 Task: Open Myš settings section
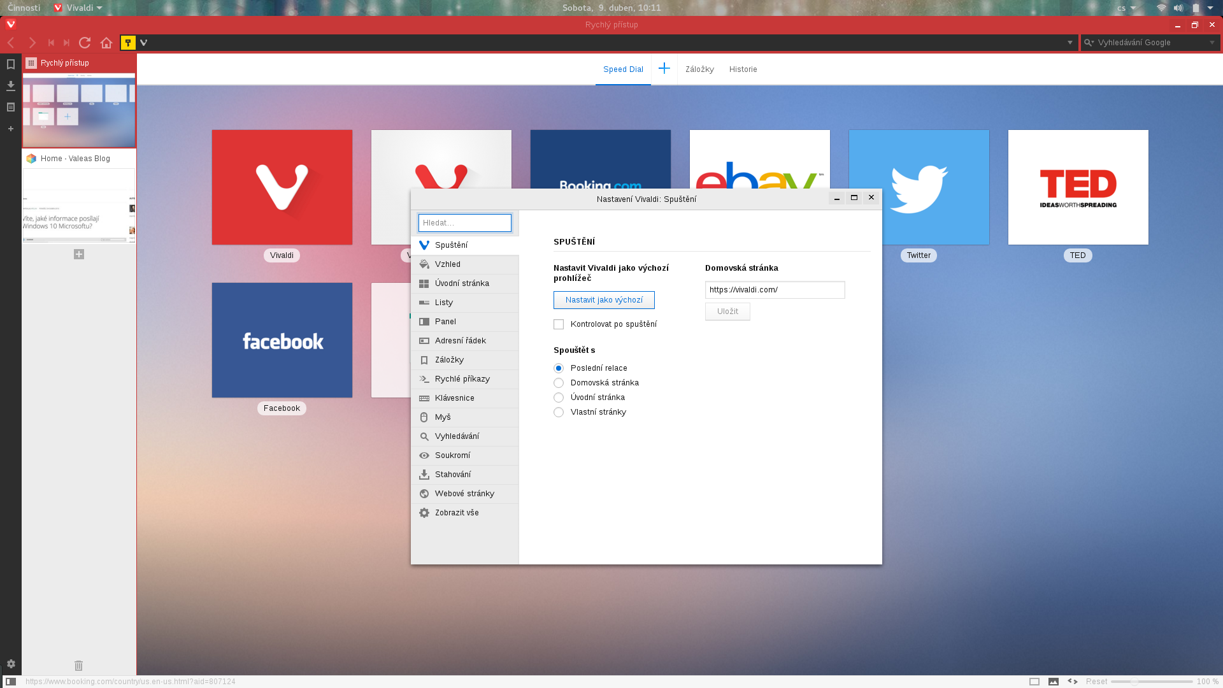[465, 417]
